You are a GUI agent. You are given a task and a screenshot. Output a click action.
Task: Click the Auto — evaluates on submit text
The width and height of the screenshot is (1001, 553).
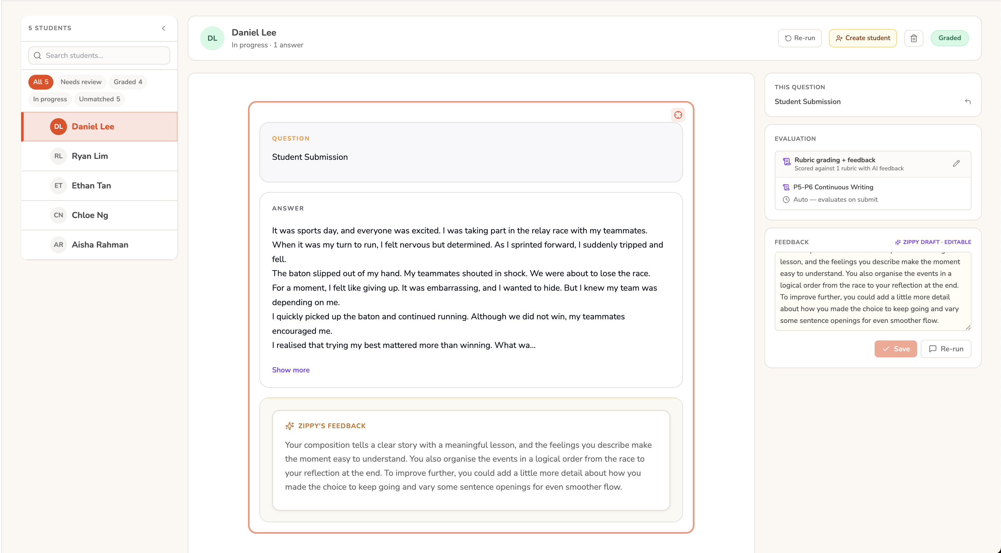click(835, 200)
